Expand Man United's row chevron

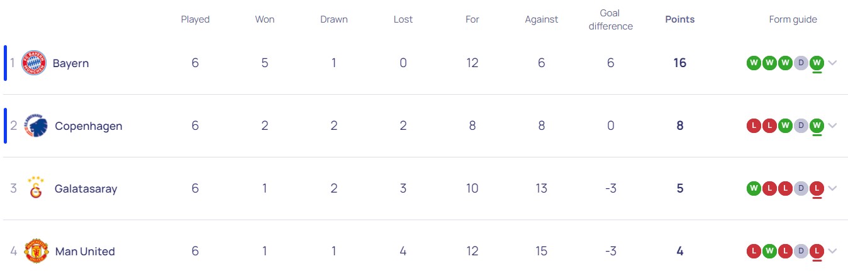click(x=833, y=251)
